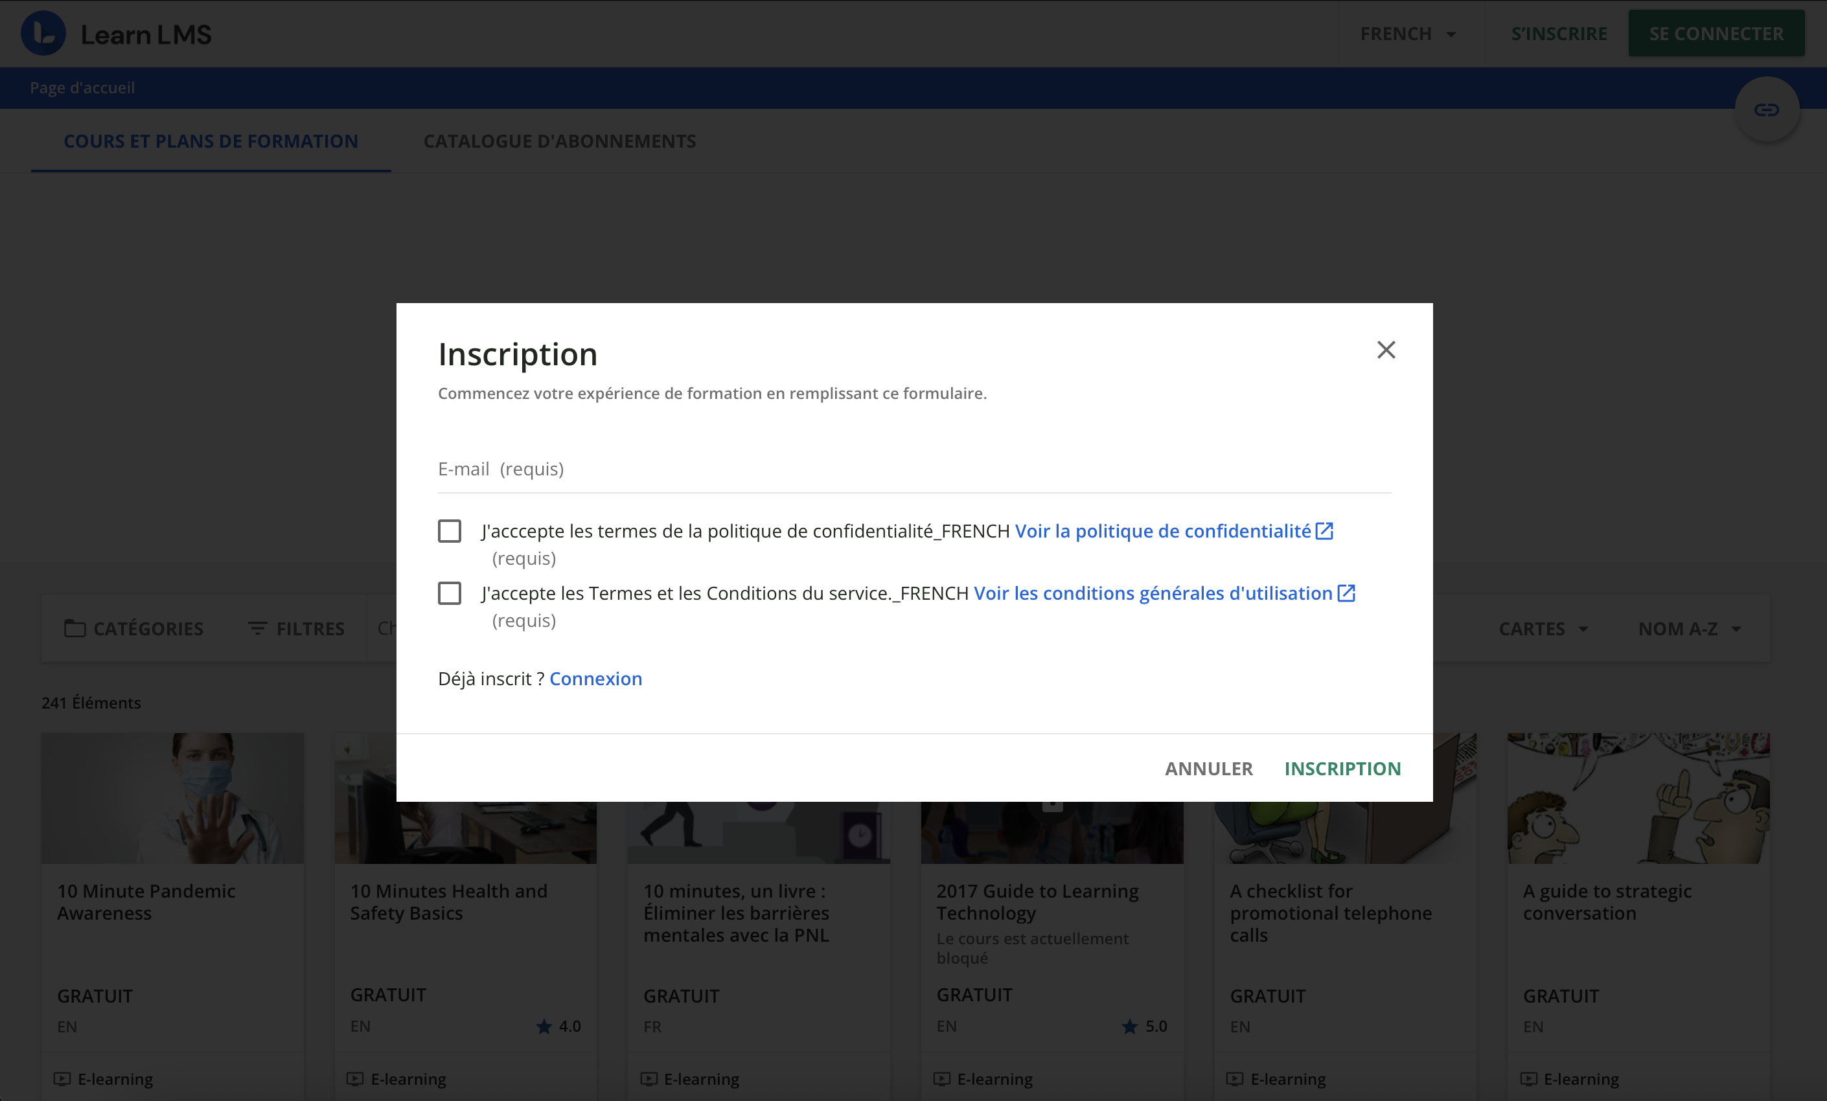This screenshot has width=1827, height=1101.
Task: Click E-learning icon on Health and Safety card
Action: tap(355, 1079)
